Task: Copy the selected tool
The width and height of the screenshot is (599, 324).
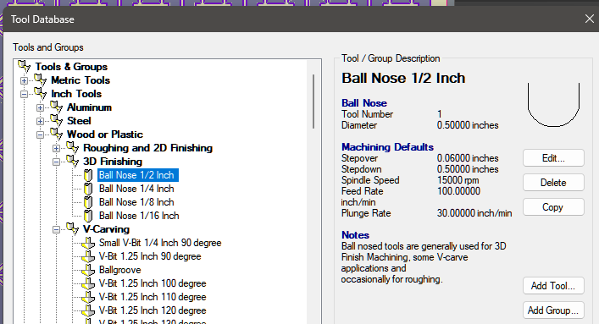Action: pyautogui.click(x=553, y=207)
